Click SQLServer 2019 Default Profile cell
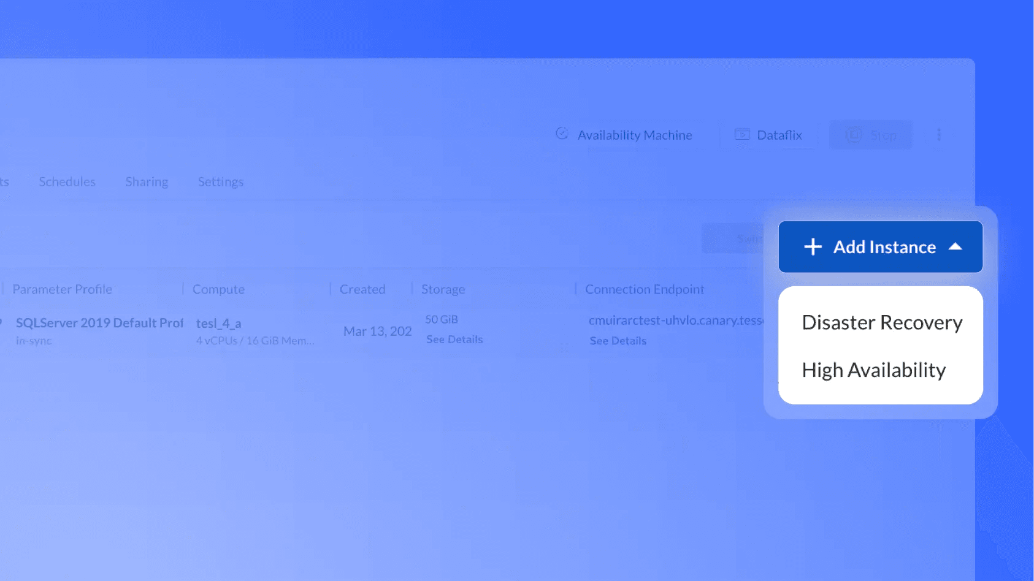Viewport: 1034px width, 581px height. 99,323
